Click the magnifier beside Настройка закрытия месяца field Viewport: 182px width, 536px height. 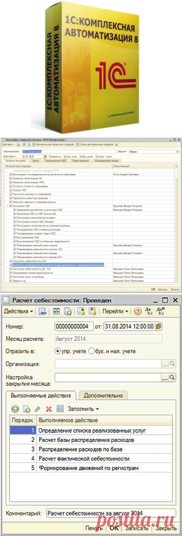tap(173, 377)
